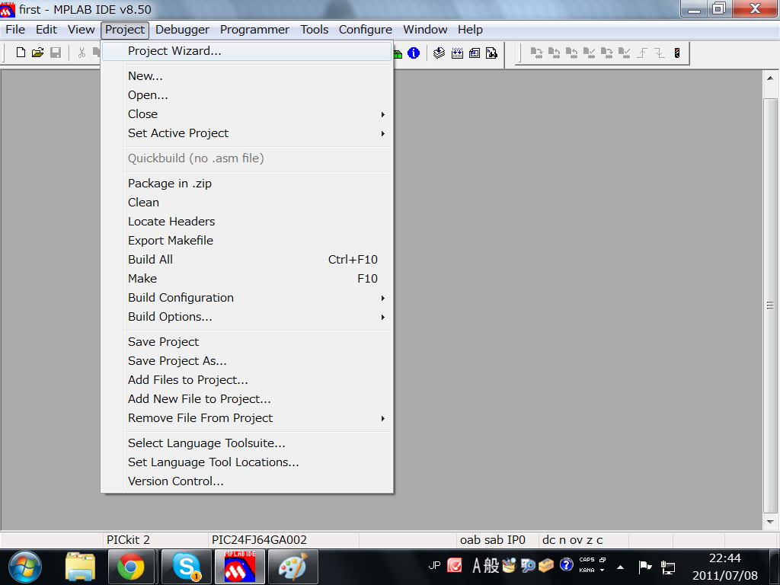The image size is (780, 585).
Task: Click the scrollbar up arrow
Action: [x=770, y=78]
